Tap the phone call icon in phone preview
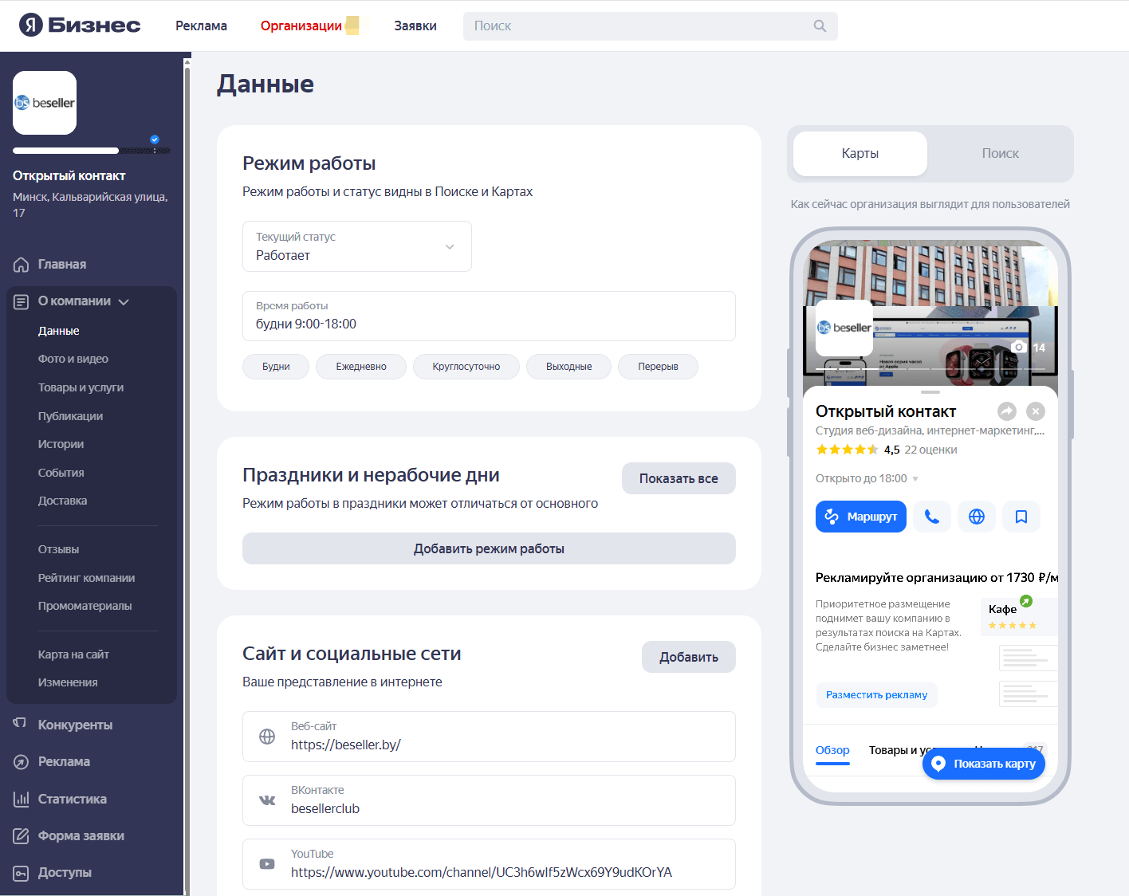Viewport: 1129px width, 896px height. click(931, 517)
